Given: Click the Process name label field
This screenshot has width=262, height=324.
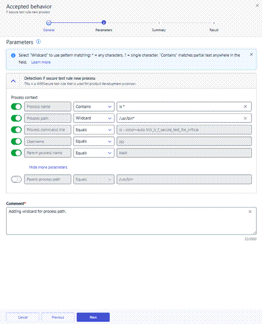Looking at the screenshot, I should pos(47,107).
